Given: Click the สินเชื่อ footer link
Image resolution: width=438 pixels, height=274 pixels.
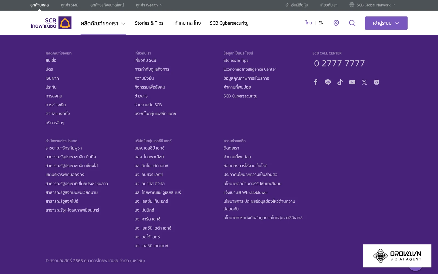Looking at the screenshot, I should coord(51,60).
